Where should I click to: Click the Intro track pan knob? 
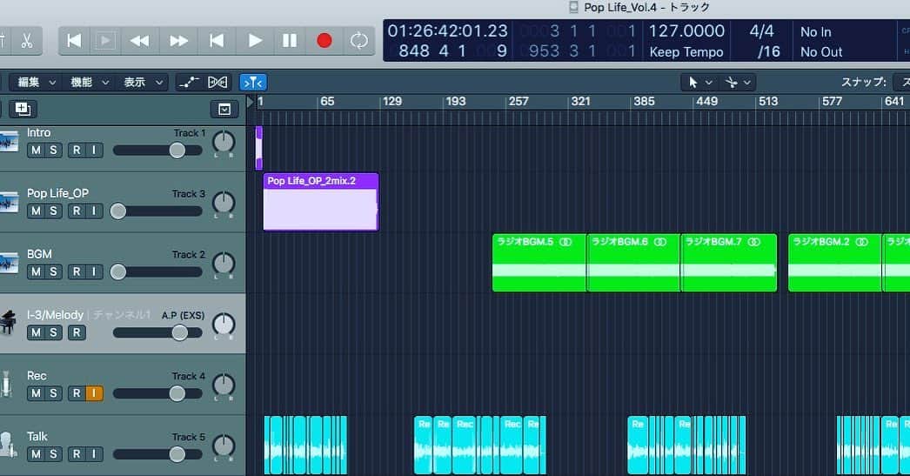click(224, 142)
